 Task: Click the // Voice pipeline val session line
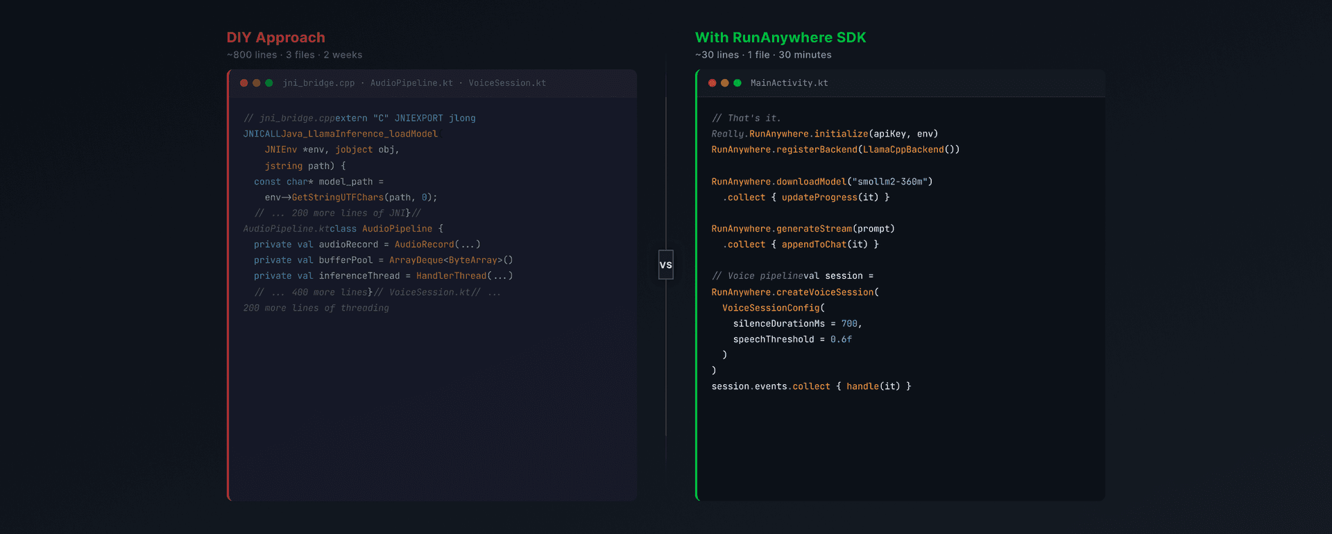(793, 276)
